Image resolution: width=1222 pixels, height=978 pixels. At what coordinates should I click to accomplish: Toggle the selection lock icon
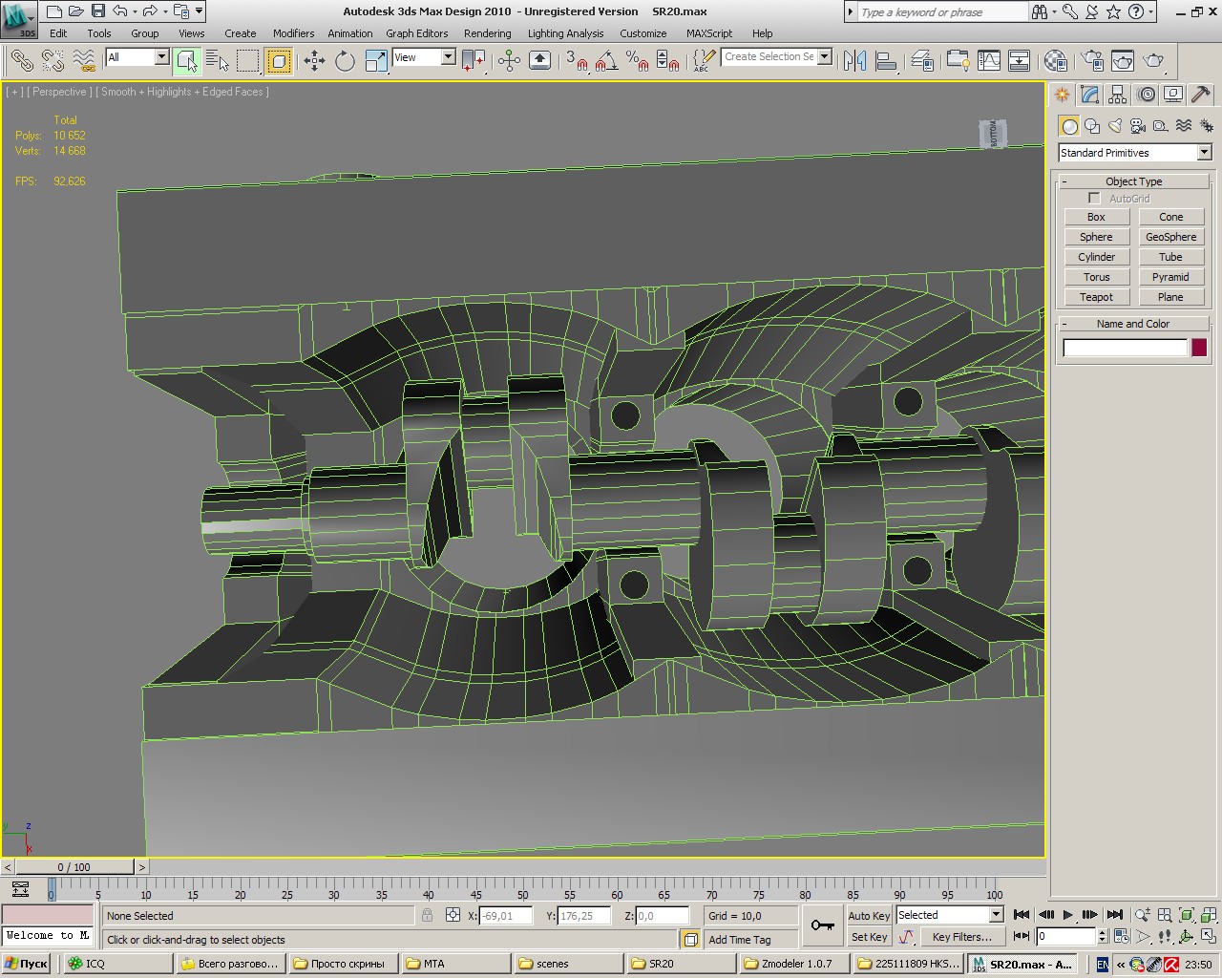click(x=427, y=915)
